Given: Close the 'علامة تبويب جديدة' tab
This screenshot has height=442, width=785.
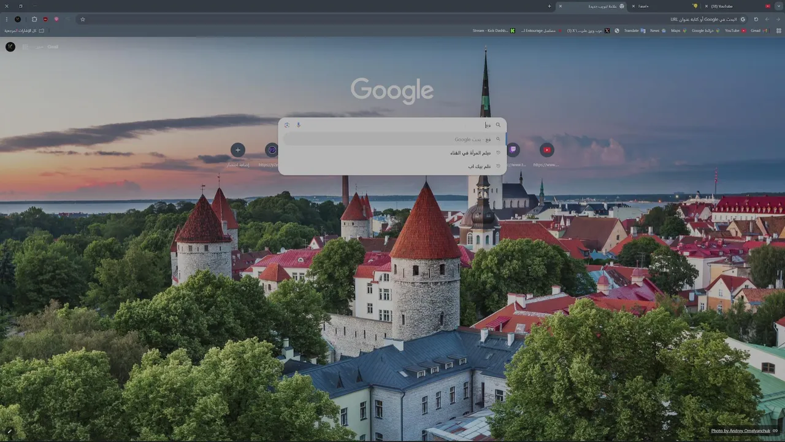Looking at the screenshot, I should 560,6.
